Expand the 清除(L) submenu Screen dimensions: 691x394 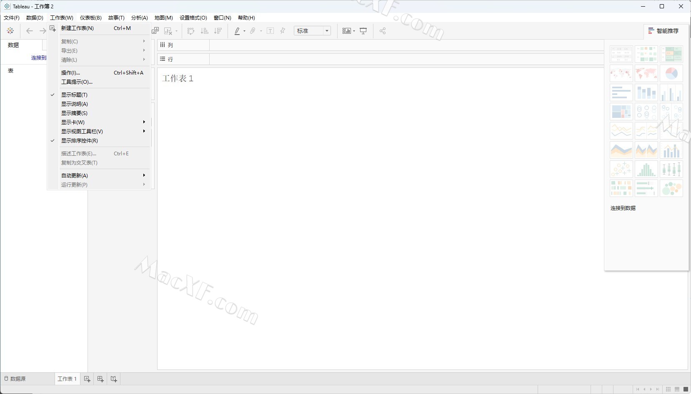pyautogui.click(x=99, y=60)
